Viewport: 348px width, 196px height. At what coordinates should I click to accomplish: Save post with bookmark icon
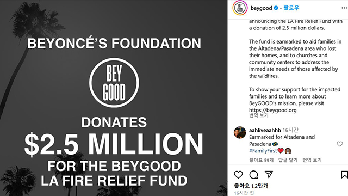coord(344,175)
